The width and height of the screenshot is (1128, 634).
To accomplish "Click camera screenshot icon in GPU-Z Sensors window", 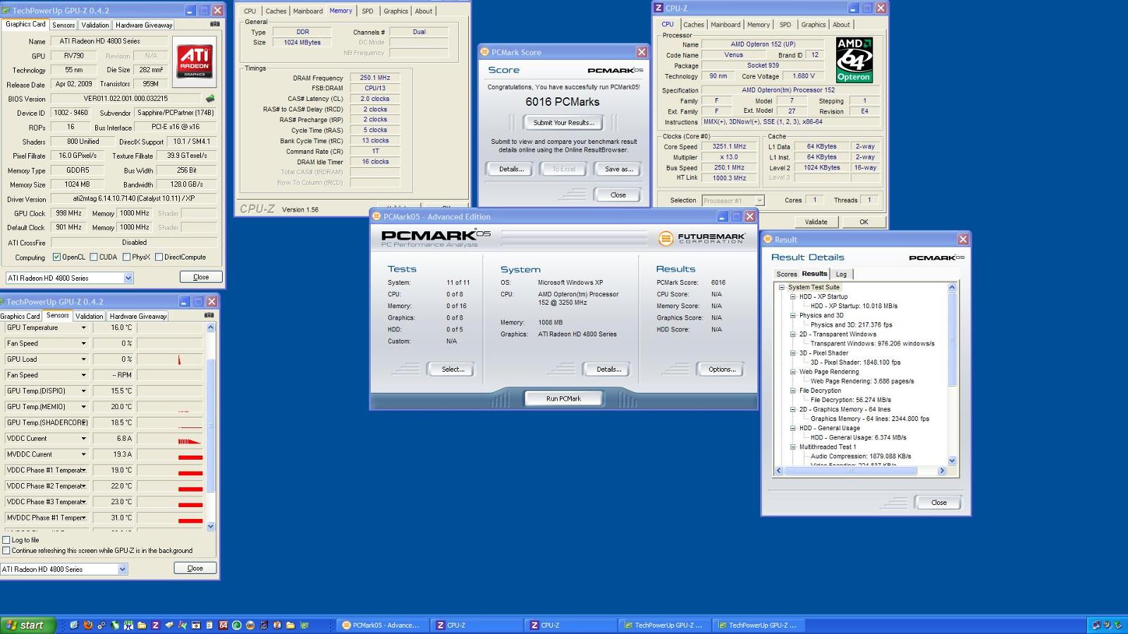I will click(x=209, y=315).
